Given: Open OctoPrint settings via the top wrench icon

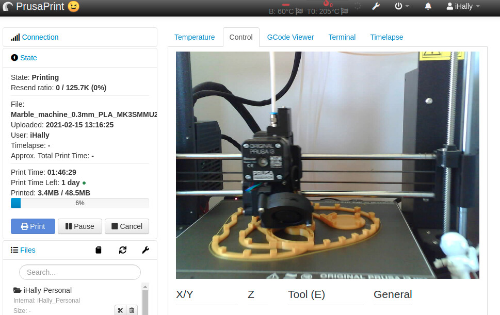Looking at the screenshot, I should (376, 6).
